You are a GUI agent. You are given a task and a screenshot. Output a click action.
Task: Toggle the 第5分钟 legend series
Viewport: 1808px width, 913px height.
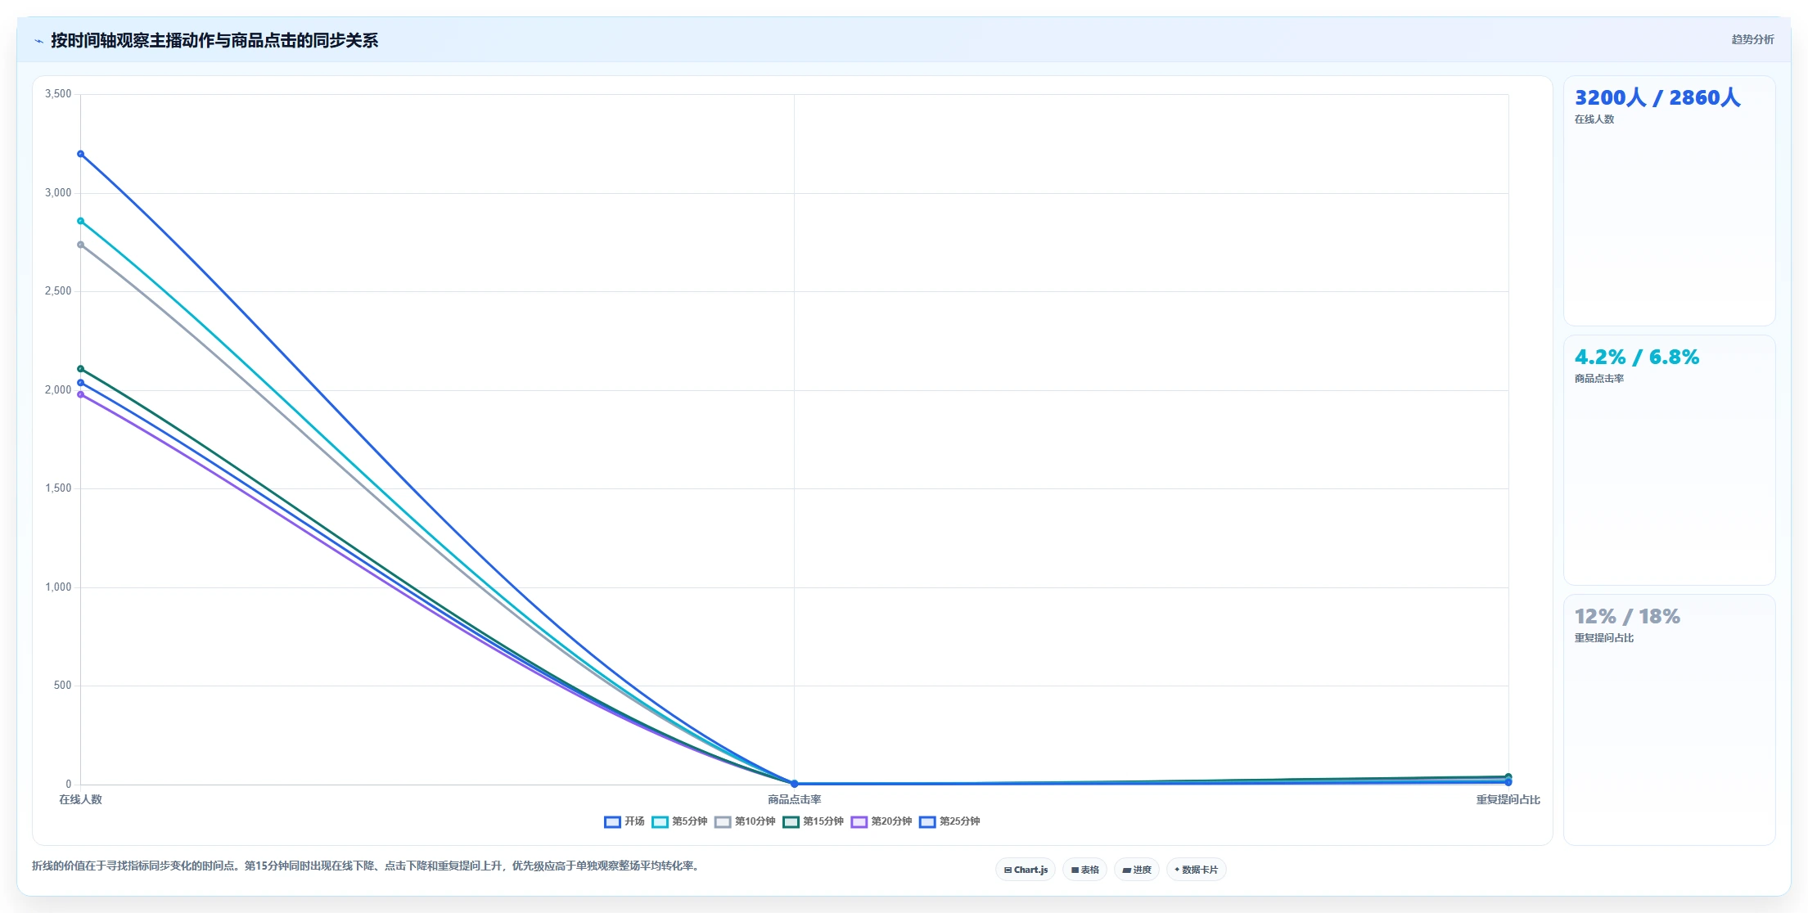pos(679,821)
